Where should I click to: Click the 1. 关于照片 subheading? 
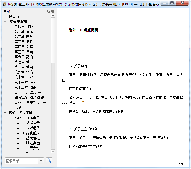tap(78, 66)
